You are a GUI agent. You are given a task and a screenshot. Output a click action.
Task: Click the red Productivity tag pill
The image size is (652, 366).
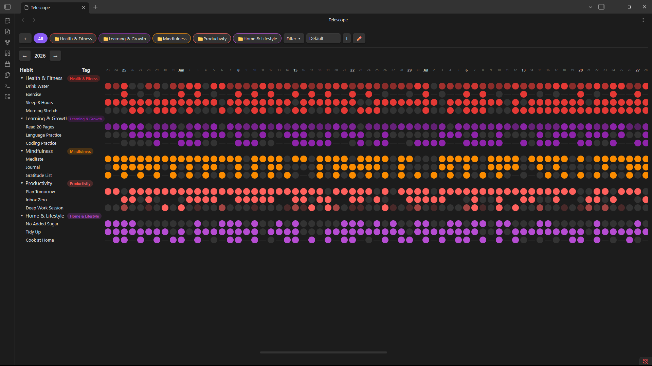80,184
